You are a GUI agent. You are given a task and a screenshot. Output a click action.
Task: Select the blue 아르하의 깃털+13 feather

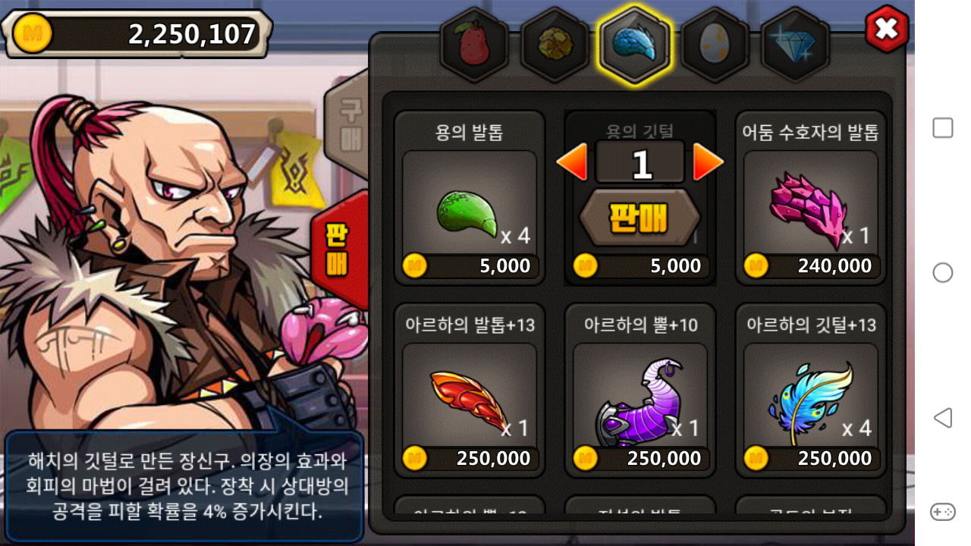coord(811,391)
